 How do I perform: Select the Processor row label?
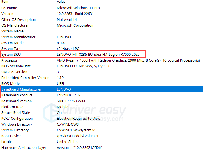coord(9,60)
